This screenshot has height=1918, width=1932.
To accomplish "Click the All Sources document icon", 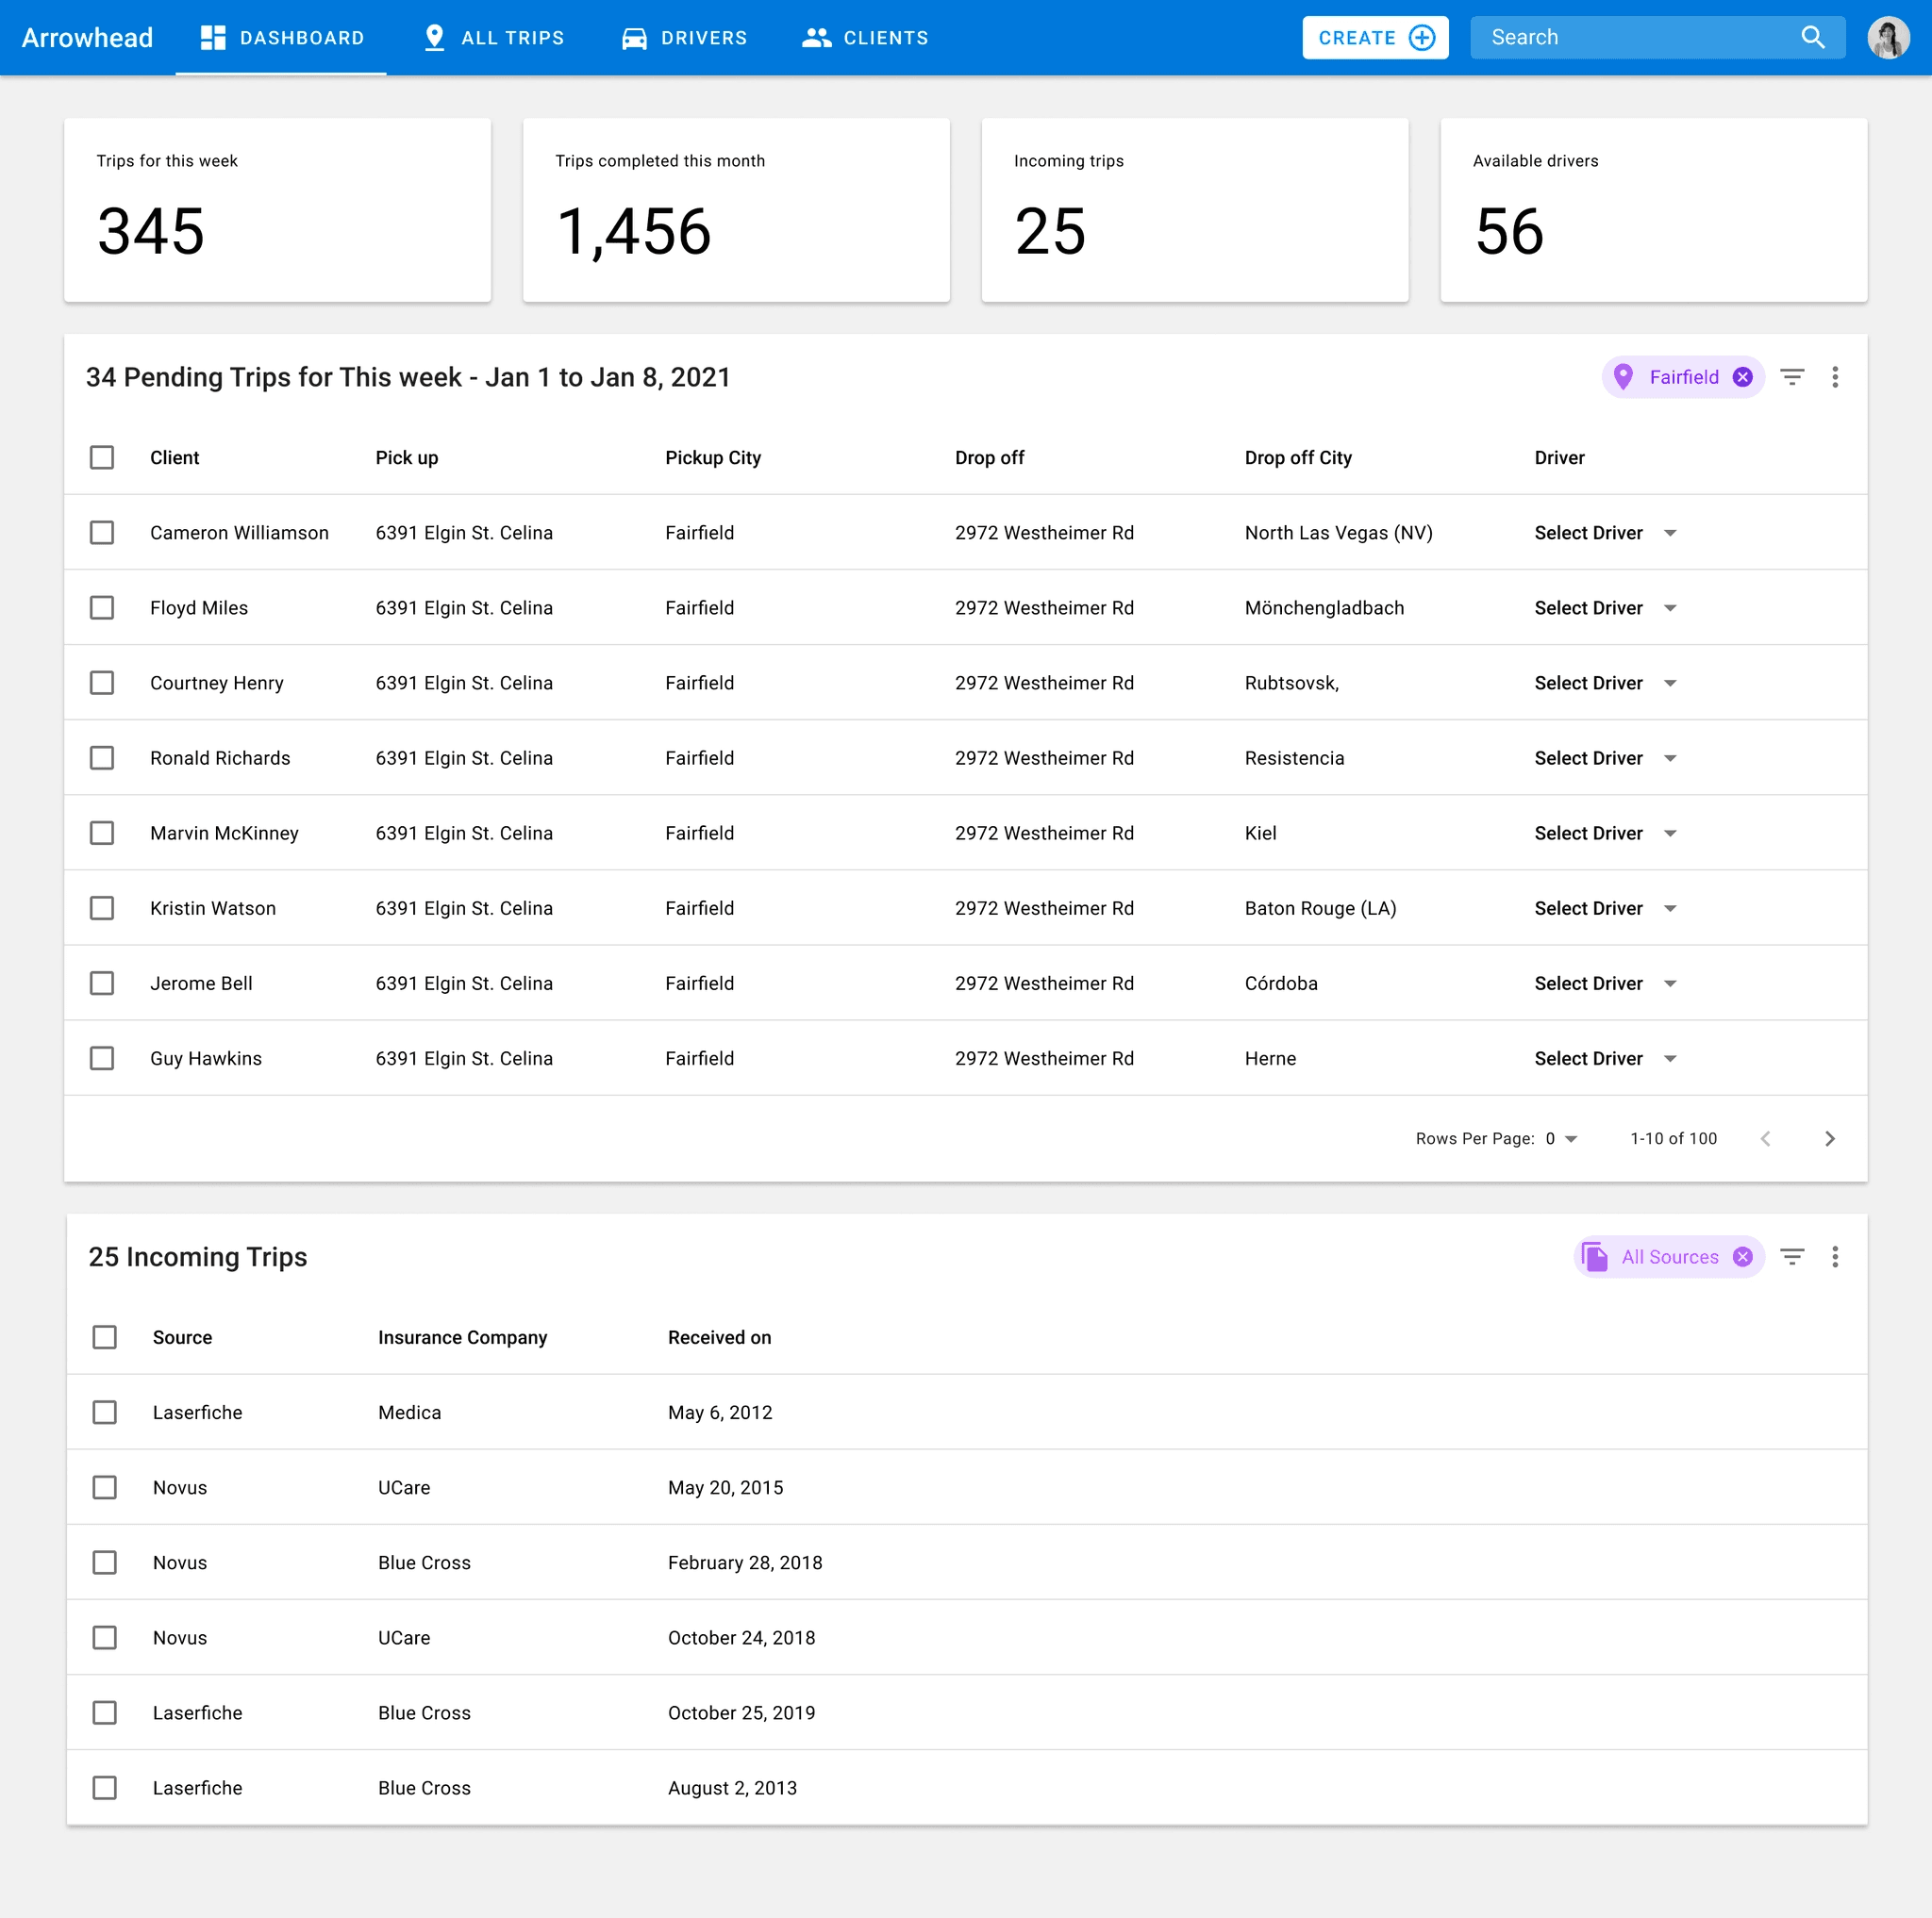I will click(1595, 1256).
